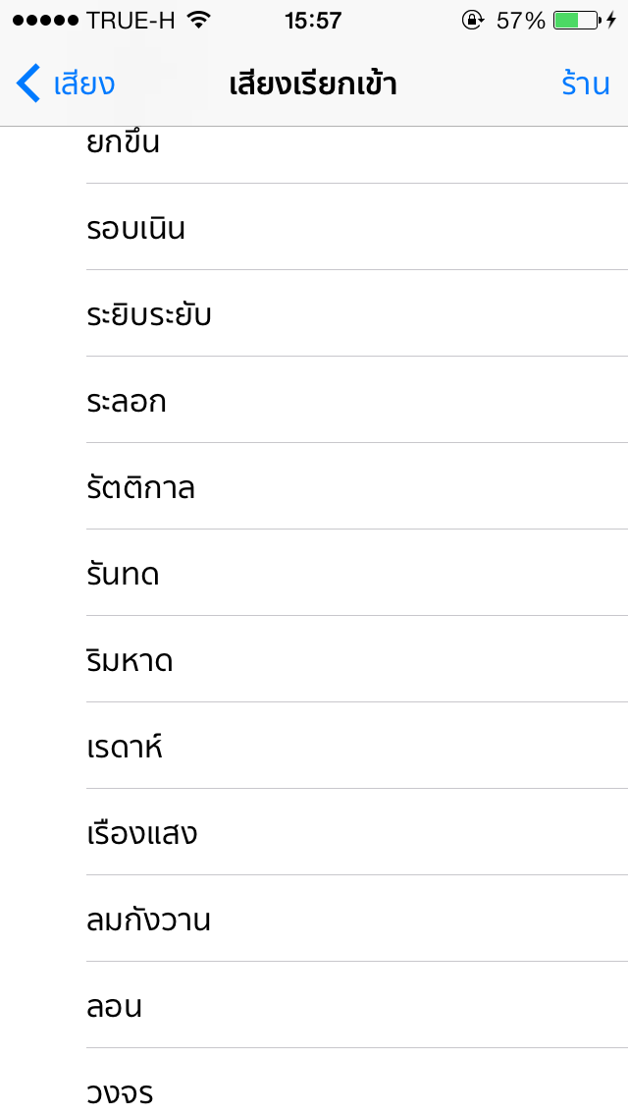Tap the charging bolt icon
The image size is (628, 1116).
click(x=611, y=21)
